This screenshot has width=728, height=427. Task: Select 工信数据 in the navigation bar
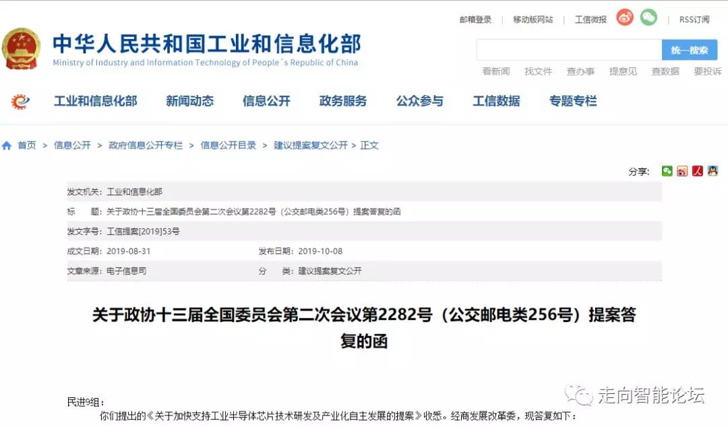pyautogui.click(x=496, y=101)
